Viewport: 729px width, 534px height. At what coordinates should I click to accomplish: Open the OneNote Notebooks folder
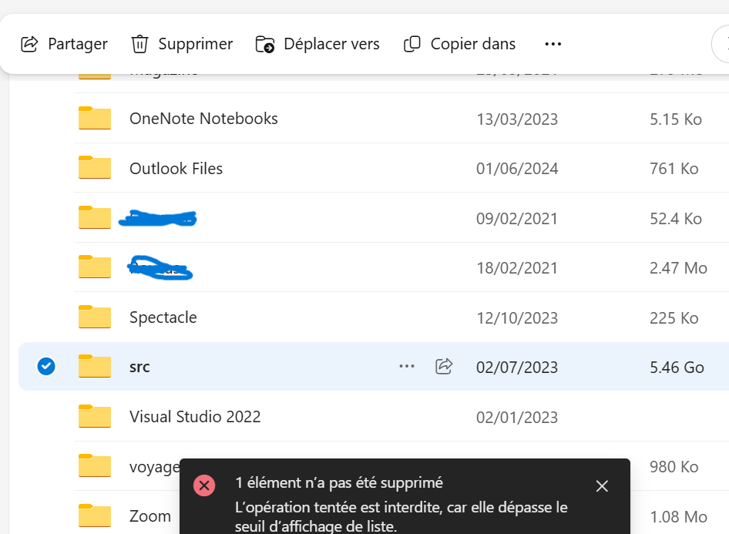[x=203, y=119]
